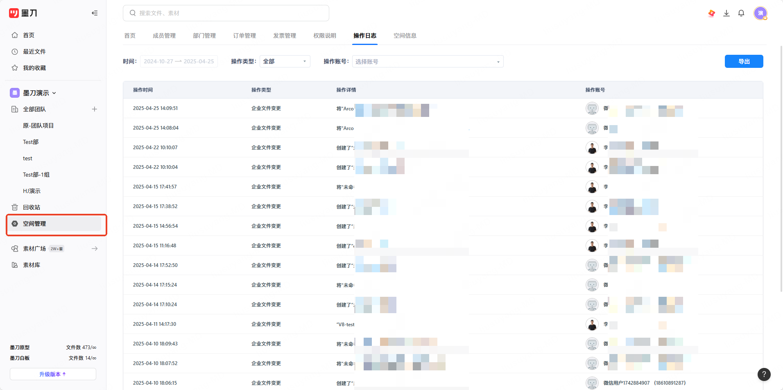This screenshot has width=783, height=390.
Task: Click the 墨刀演示 purple space icon
Action: pos(15,93)
